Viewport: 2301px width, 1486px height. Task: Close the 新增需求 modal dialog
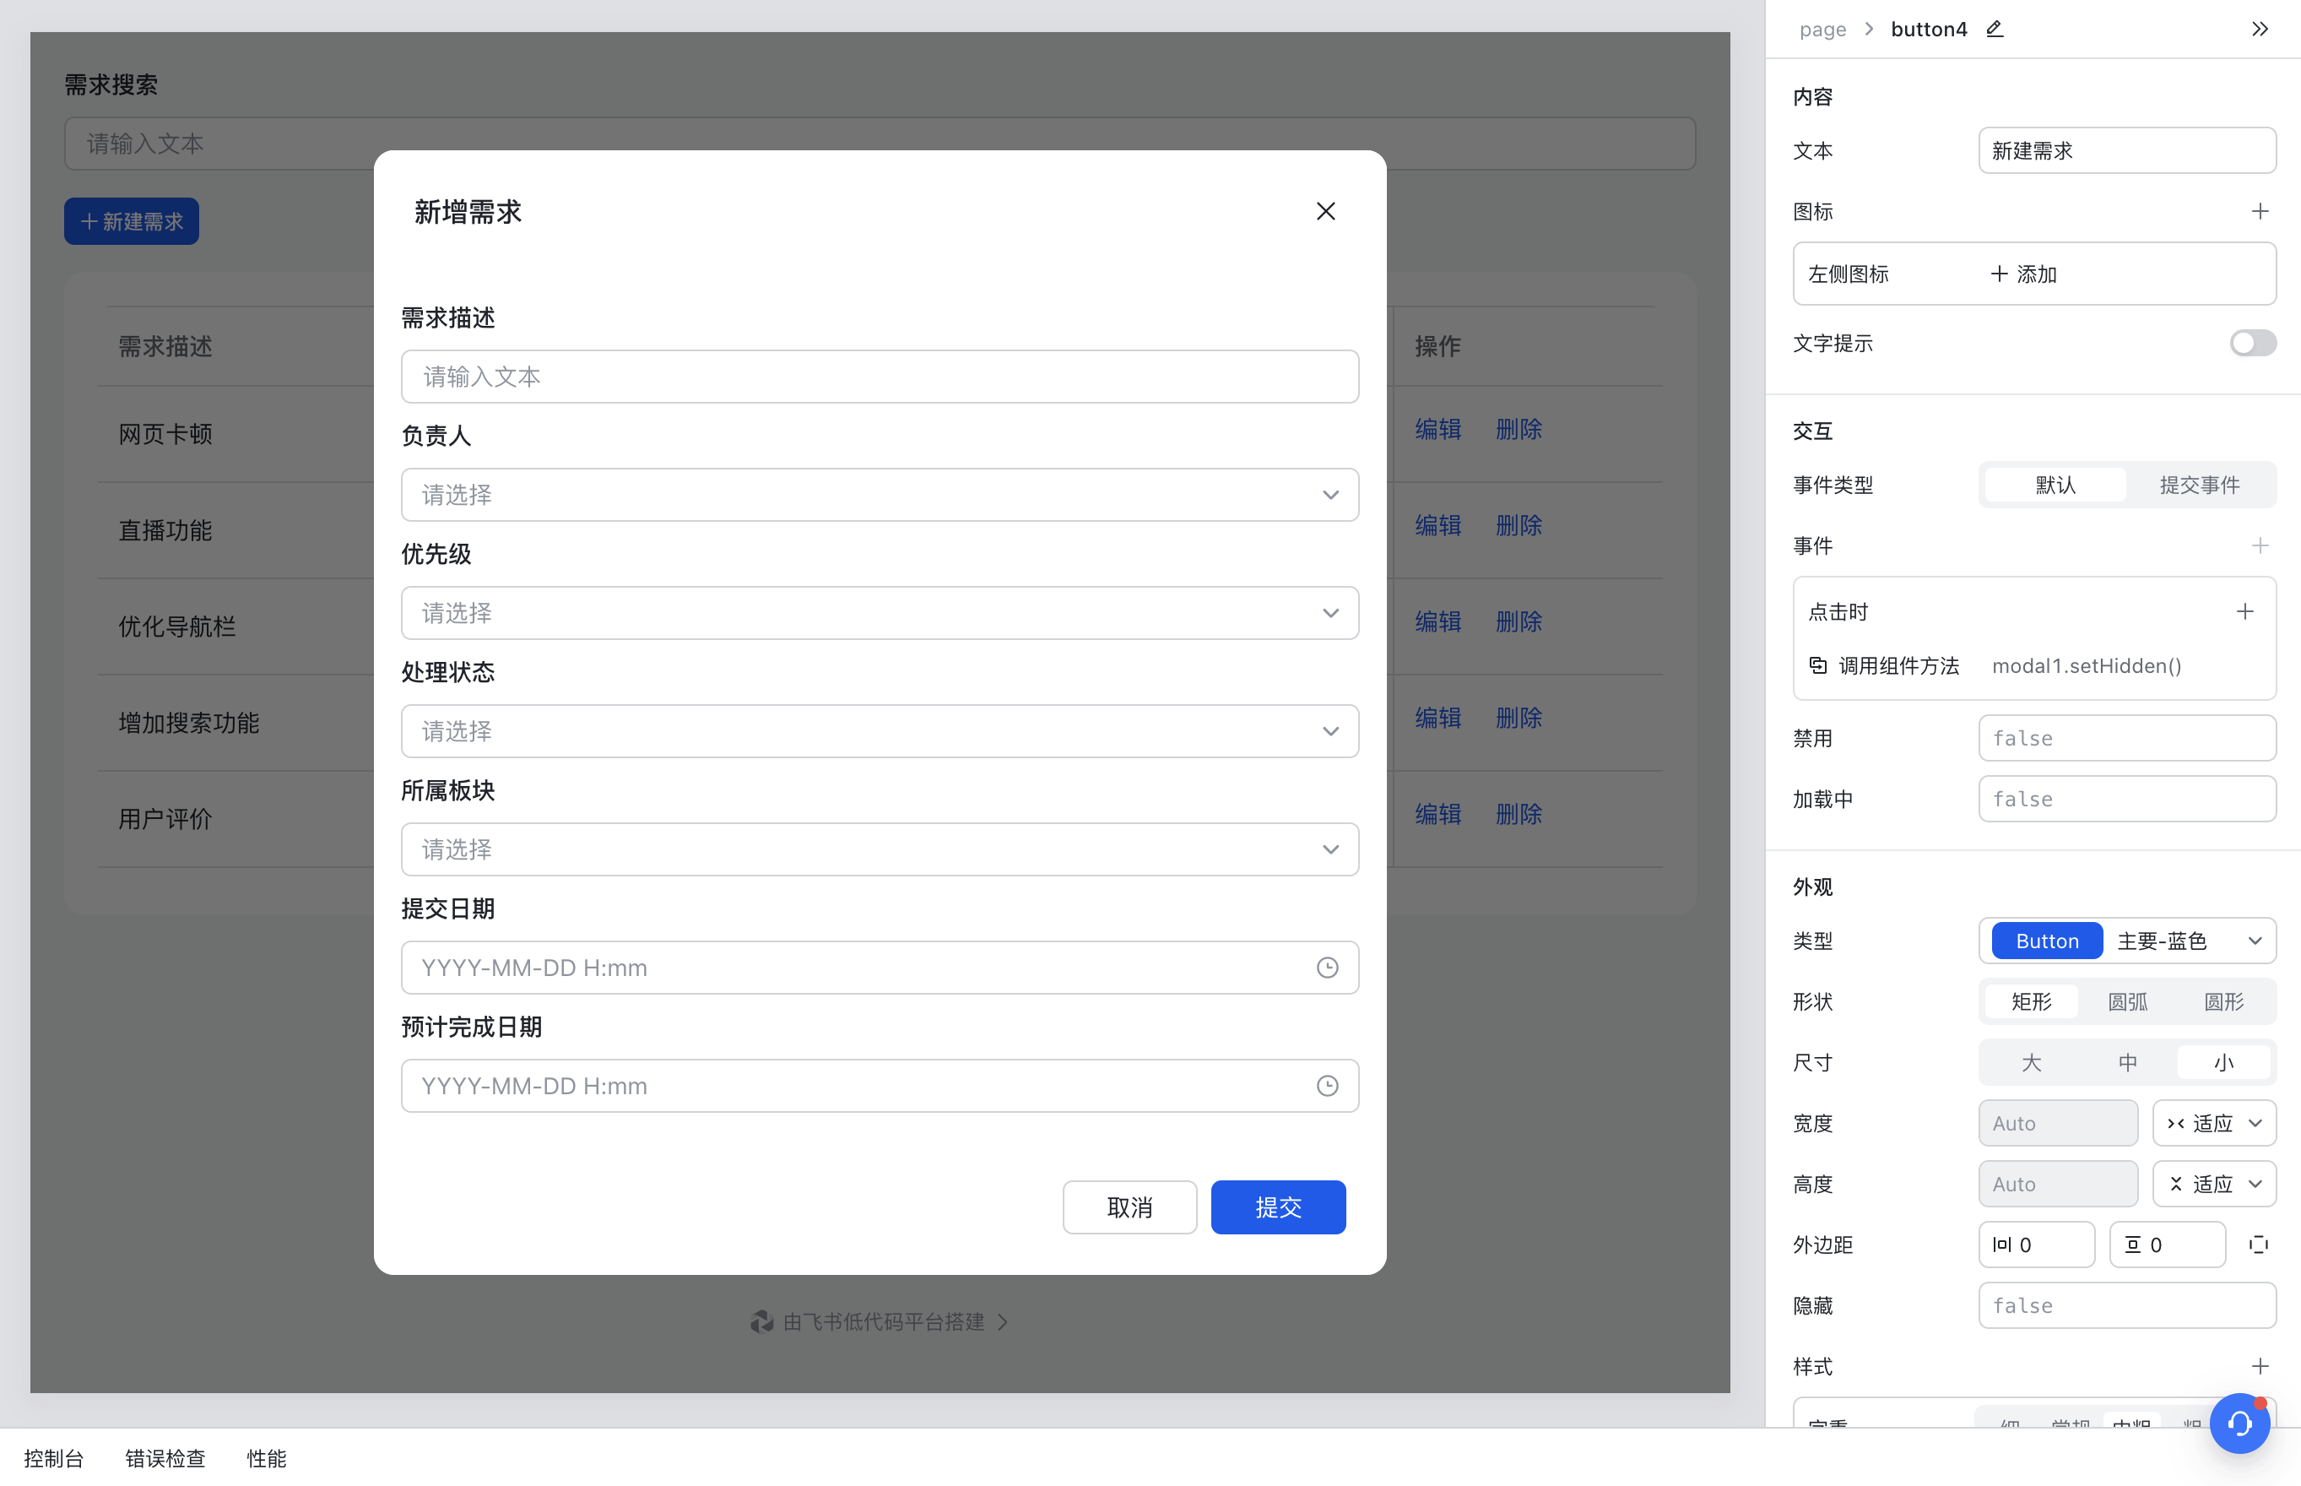pos(1325,211)
